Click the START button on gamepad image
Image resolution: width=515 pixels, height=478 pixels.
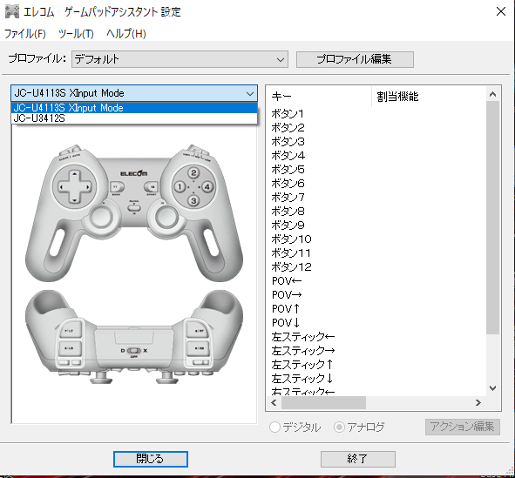152,187
